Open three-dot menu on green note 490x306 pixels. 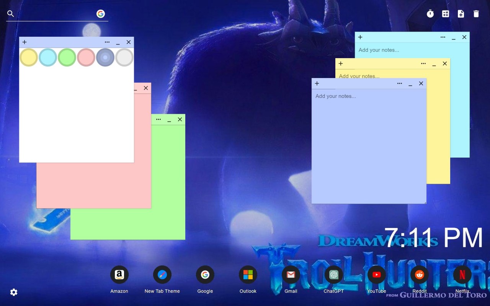click(158, 119)
